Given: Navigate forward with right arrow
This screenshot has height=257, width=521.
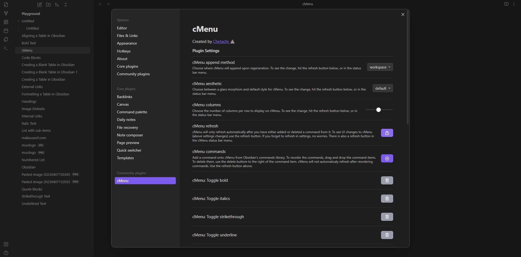Looking at the screenshot, I should pyautogui.click(x=108, y=4).
